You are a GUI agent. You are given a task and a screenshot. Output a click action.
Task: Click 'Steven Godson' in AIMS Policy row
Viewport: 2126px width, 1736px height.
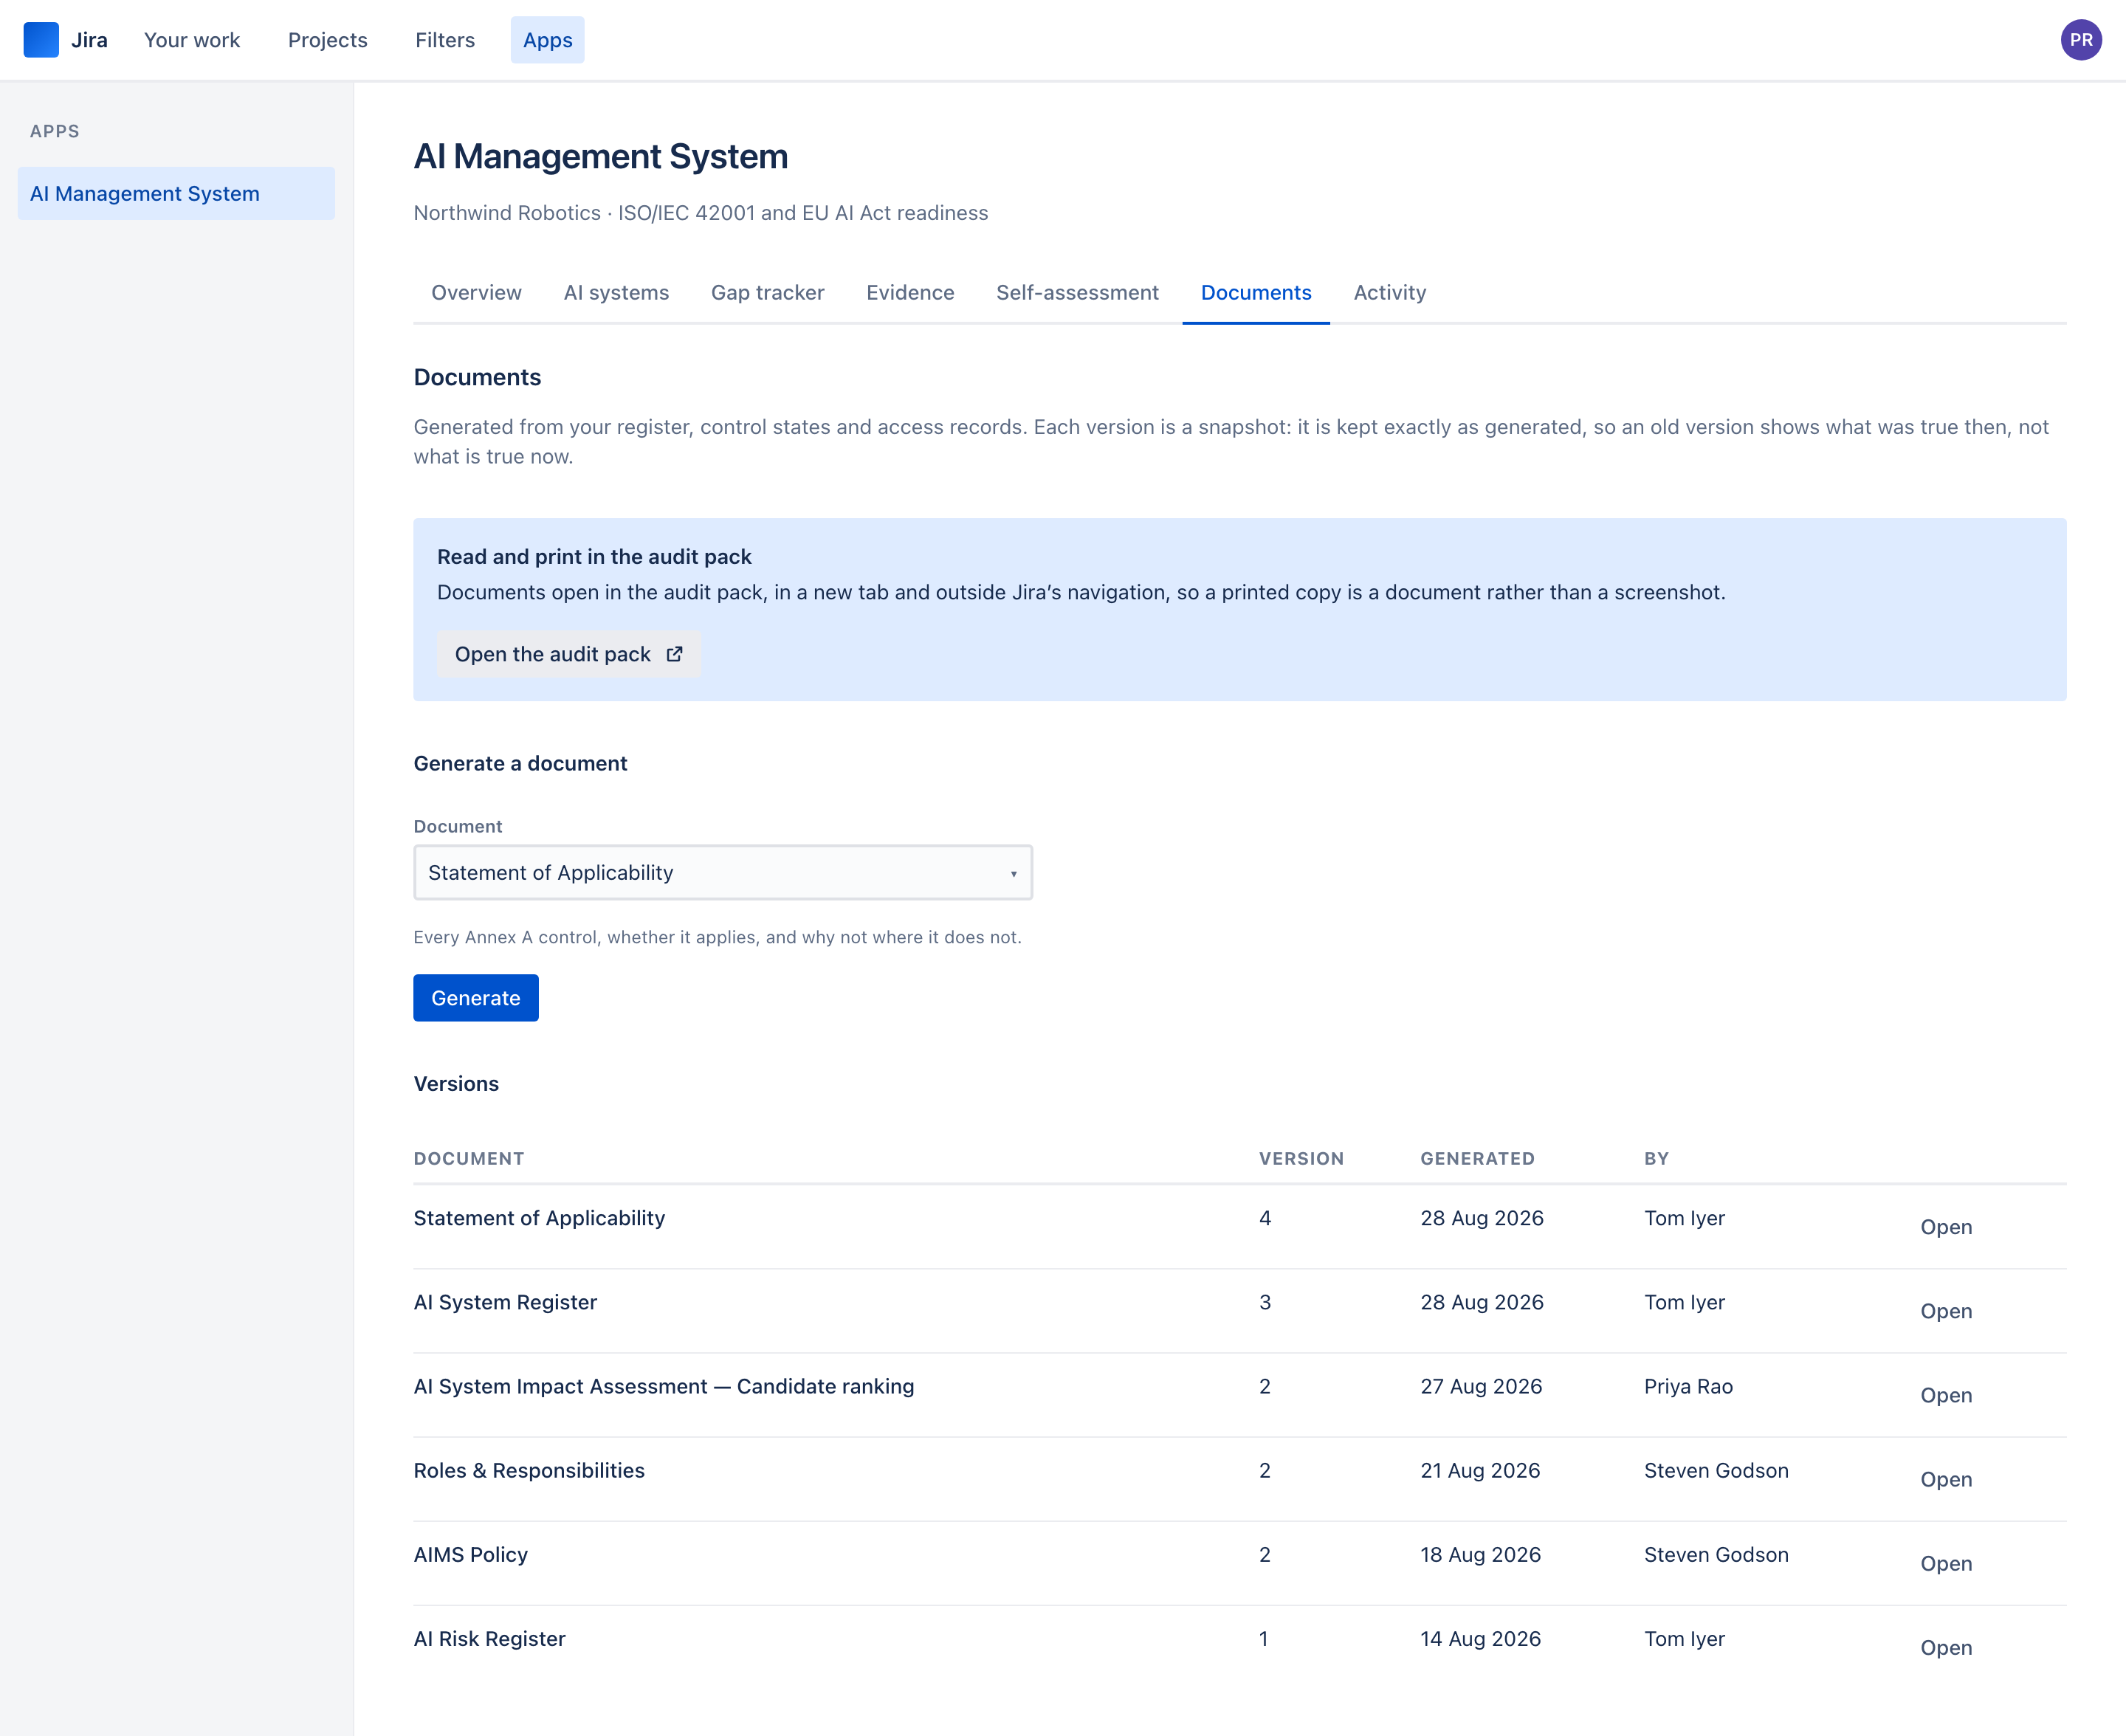pyautogui.click(x=1716, y=1554)
